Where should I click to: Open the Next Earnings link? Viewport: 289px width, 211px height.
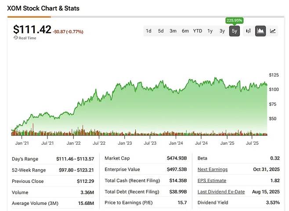click(x=212, y=169)
